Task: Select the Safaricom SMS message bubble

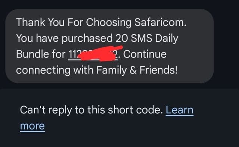Action: pos(109,46)
